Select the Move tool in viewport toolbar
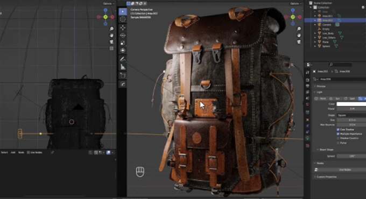The image size is (366, 199). [x=123, y=27]
